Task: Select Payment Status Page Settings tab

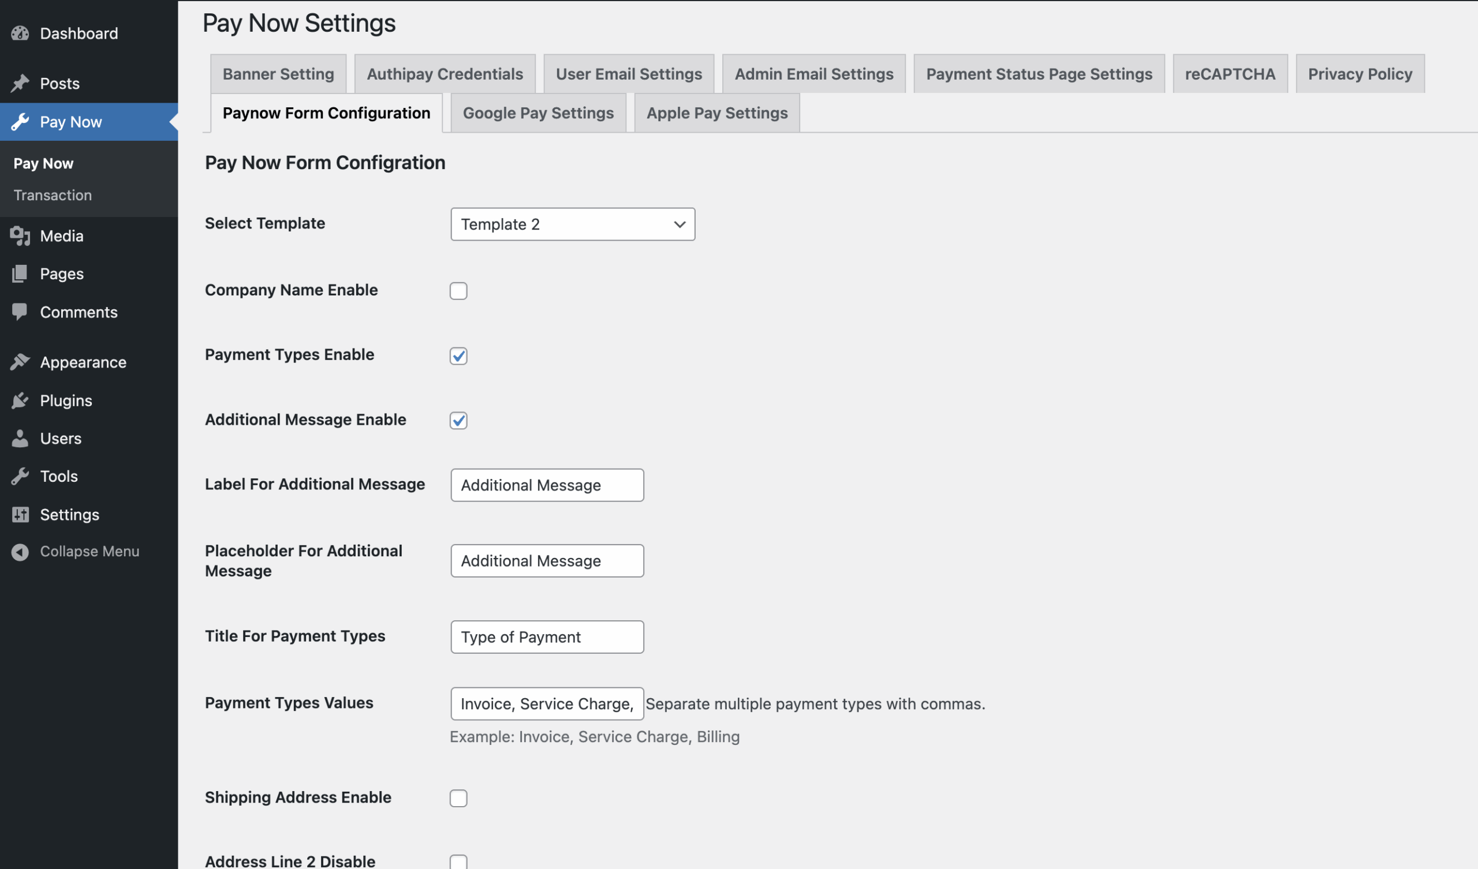Action: [1039, 74]
